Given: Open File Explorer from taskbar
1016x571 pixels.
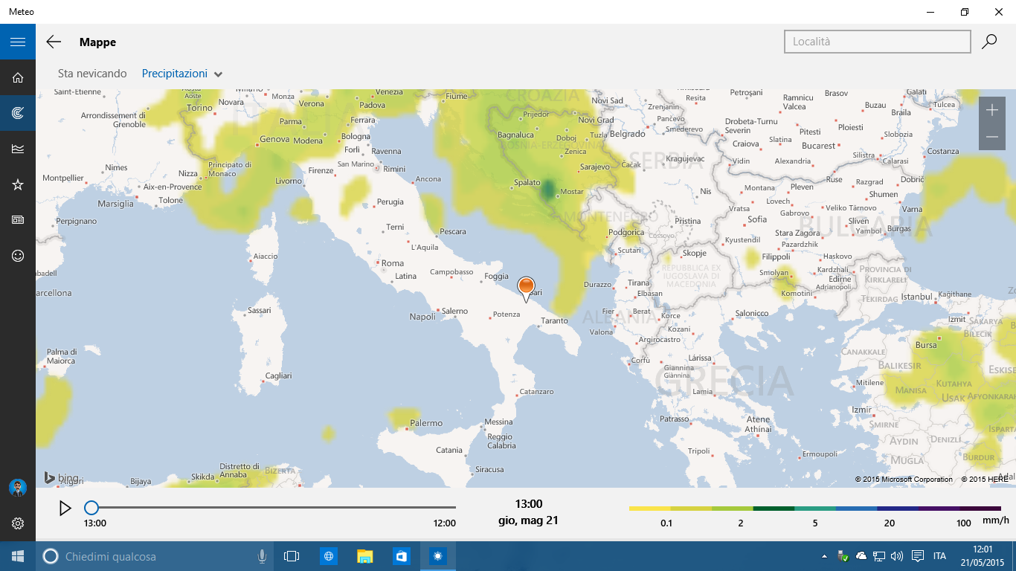Looking at the screenshot, I should click(364, 556).
